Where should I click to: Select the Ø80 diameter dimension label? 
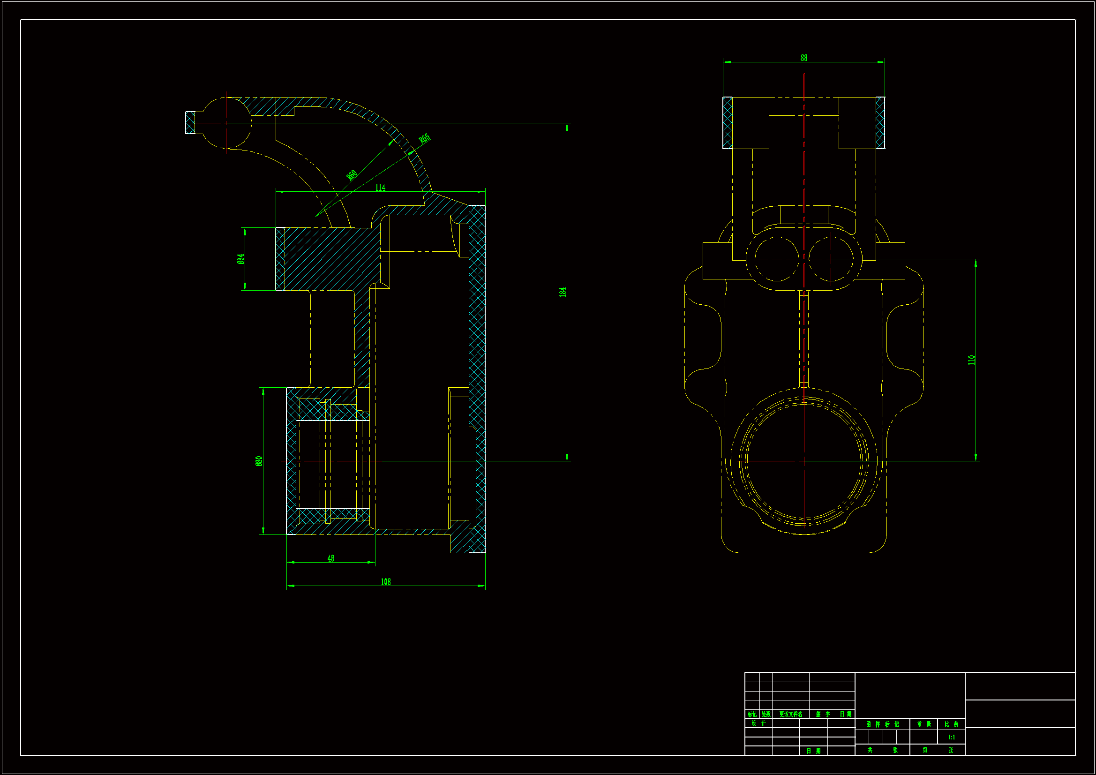coord(259,461)
